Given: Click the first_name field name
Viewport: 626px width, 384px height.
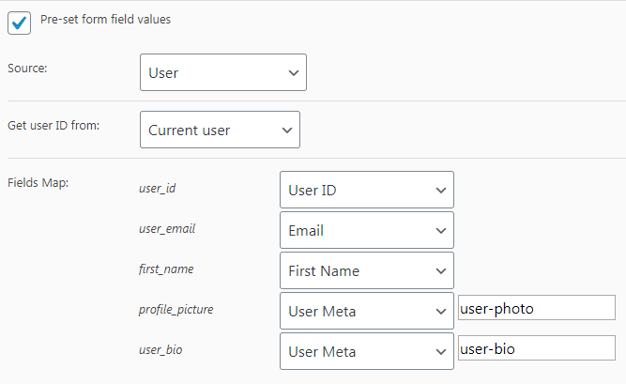Looking at the screenshot, I should tap(164, 269).
